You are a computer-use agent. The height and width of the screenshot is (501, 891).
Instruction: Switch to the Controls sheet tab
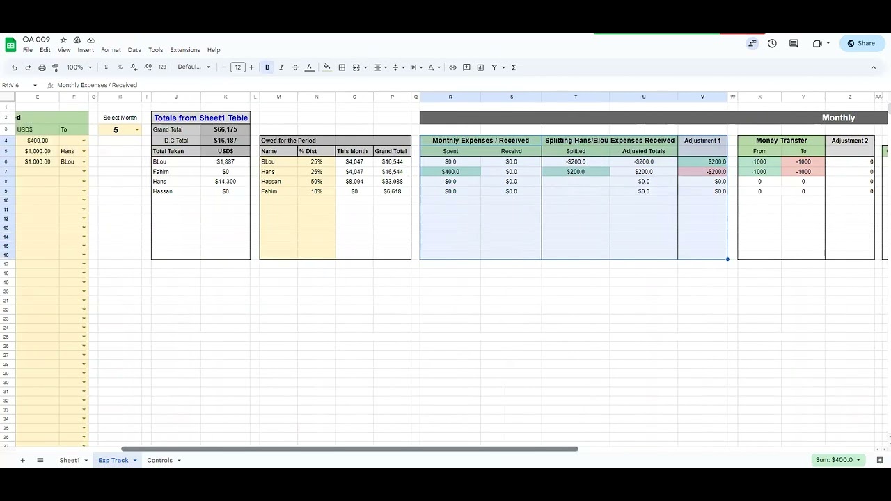(159, 460)
